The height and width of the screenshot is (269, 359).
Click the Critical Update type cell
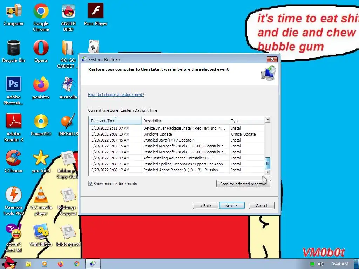tap(243, 134)
